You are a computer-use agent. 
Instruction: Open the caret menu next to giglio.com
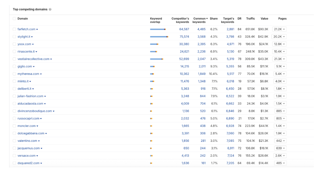pyautogui.click(x=34, y=67)
